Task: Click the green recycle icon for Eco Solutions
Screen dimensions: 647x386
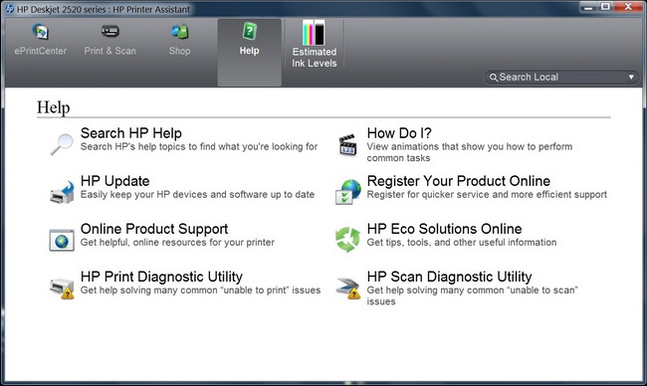Action: point(347,239)
